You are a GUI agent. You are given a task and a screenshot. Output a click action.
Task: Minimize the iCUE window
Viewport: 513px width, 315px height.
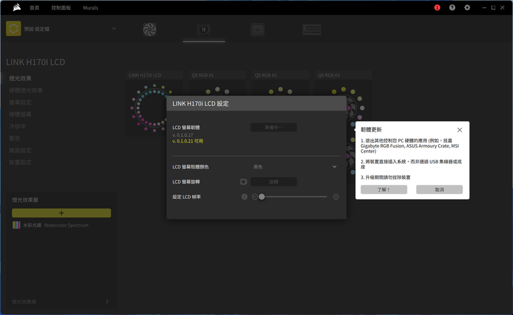coord(484,7)
